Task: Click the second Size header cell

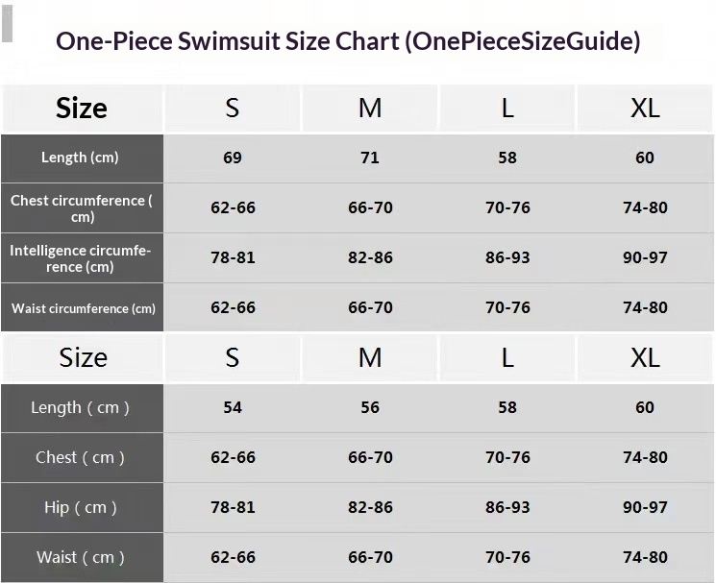Action: pyautogui.click(x=83, y=357)
